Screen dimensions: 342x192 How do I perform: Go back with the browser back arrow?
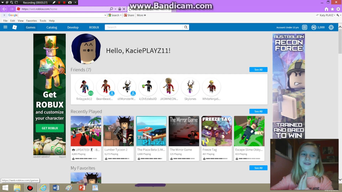pos(5,9)
